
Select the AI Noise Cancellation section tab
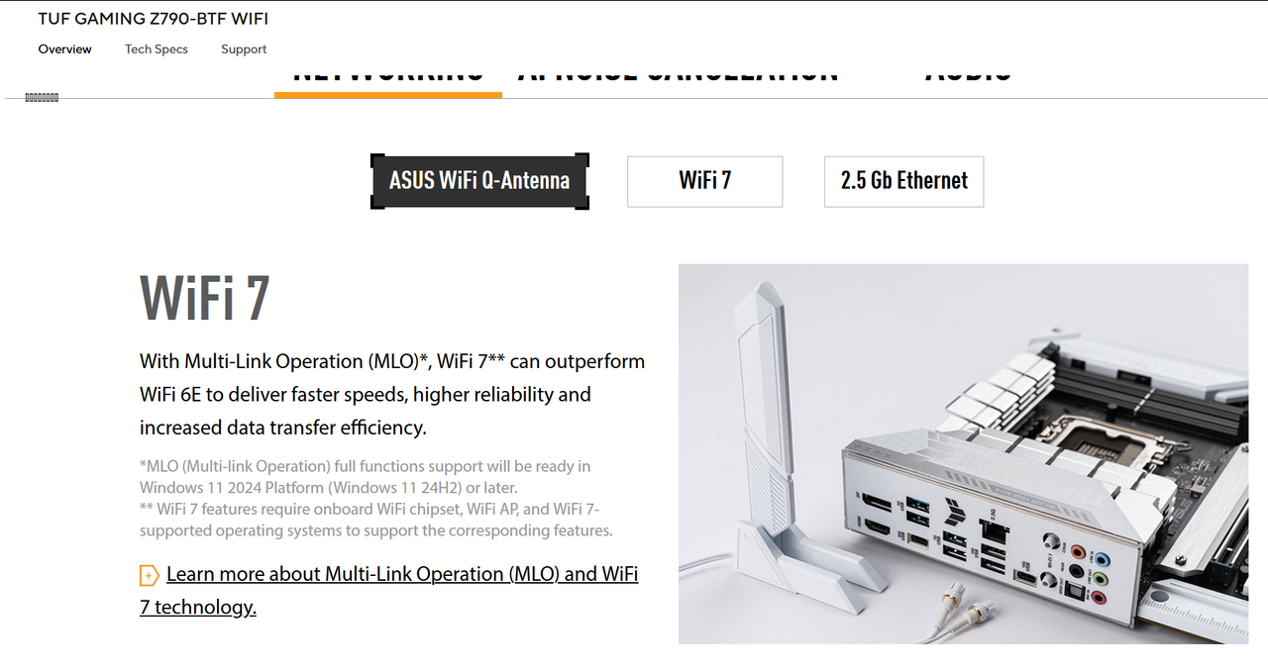pos(678,75)
